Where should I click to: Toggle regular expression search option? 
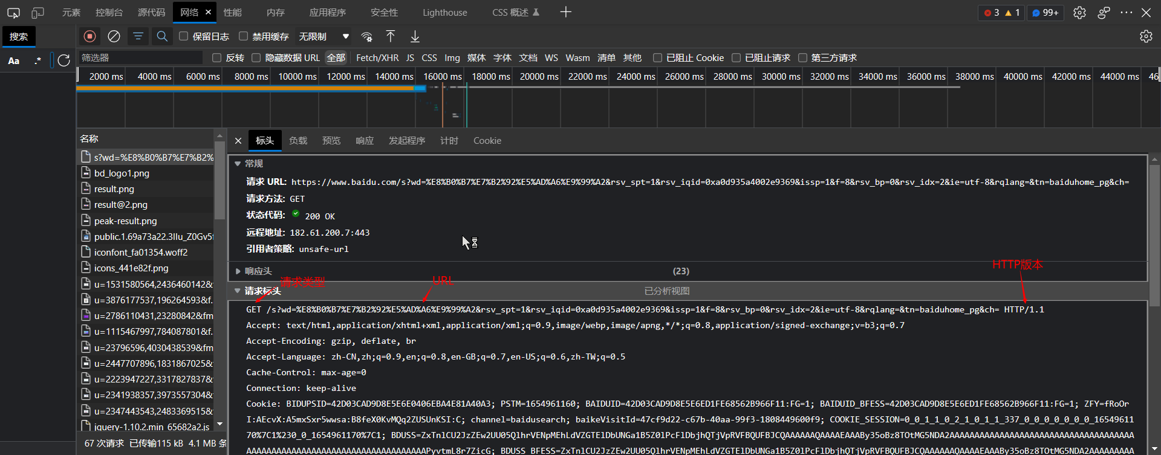(x=38, y=60)
